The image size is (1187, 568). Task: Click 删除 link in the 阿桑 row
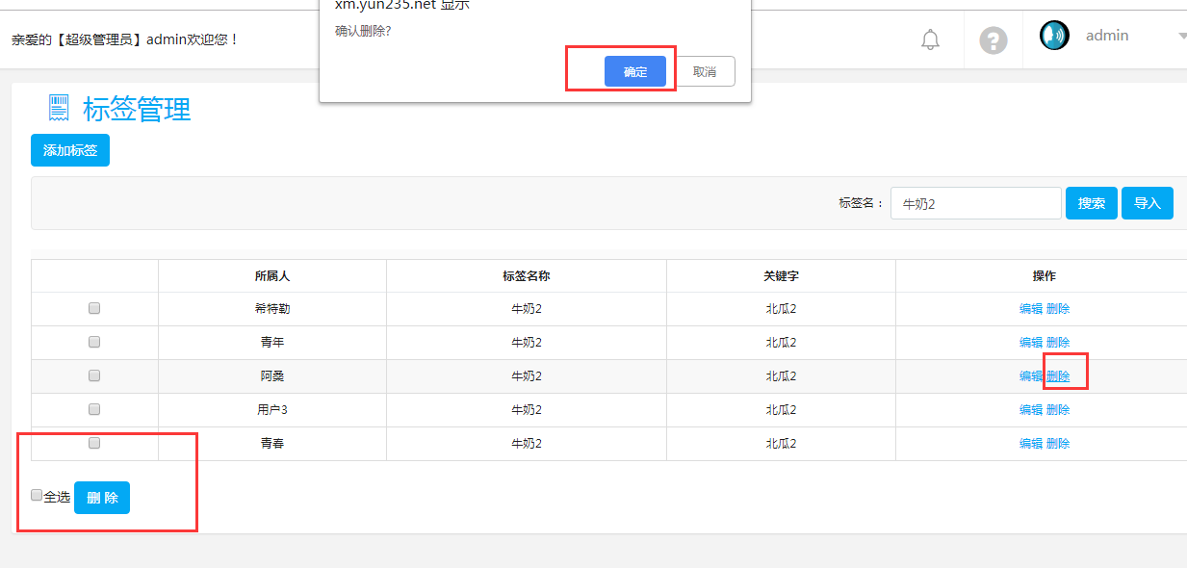point(1058,376)
